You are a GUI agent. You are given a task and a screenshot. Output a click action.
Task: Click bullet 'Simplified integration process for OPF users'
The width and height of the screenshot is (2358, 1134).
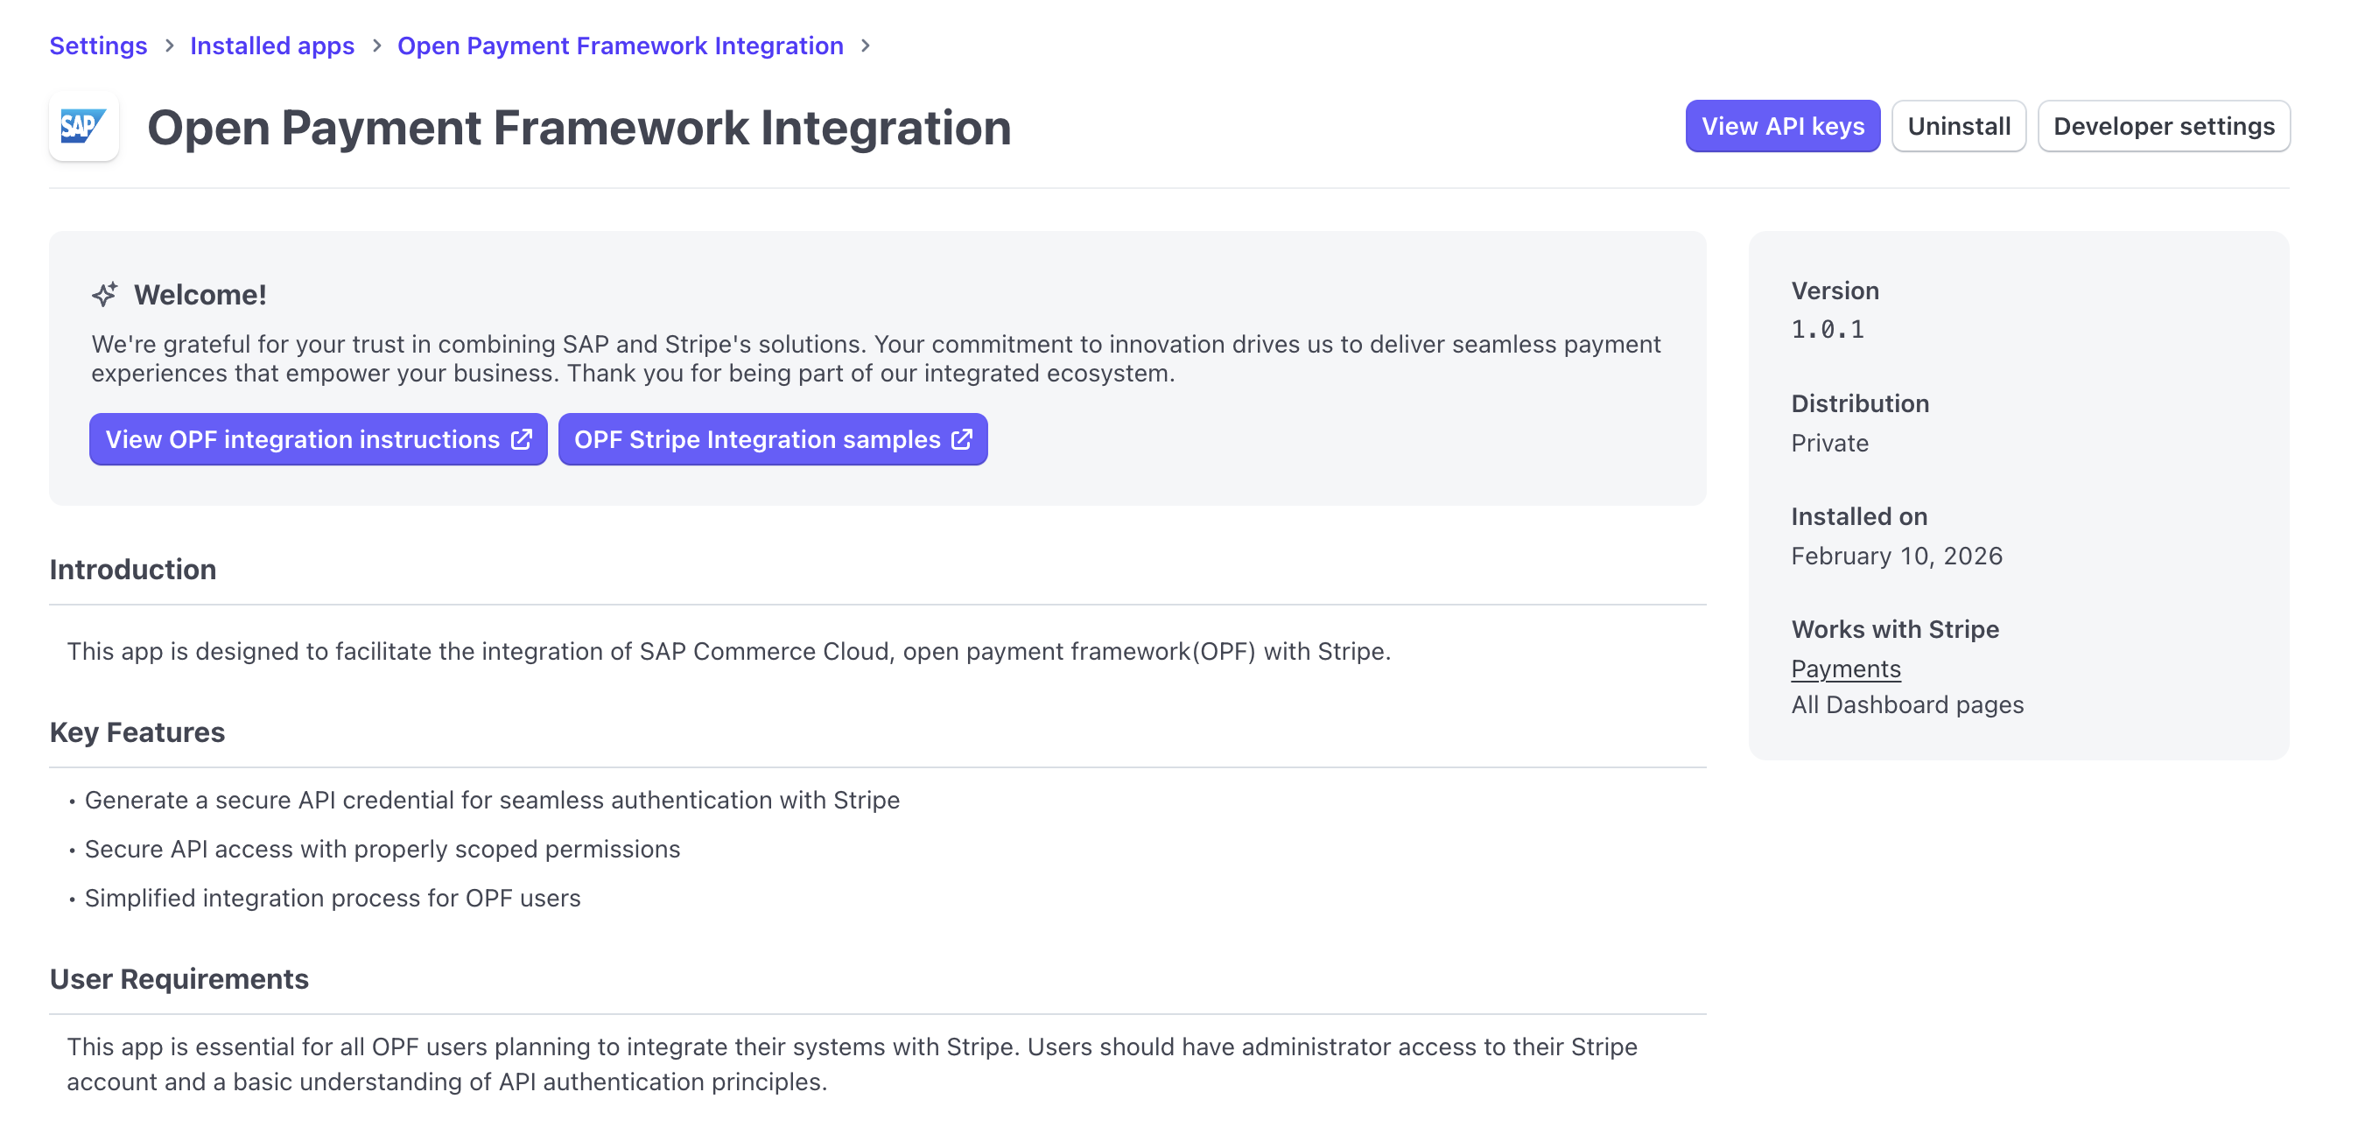tap(333, 899)
